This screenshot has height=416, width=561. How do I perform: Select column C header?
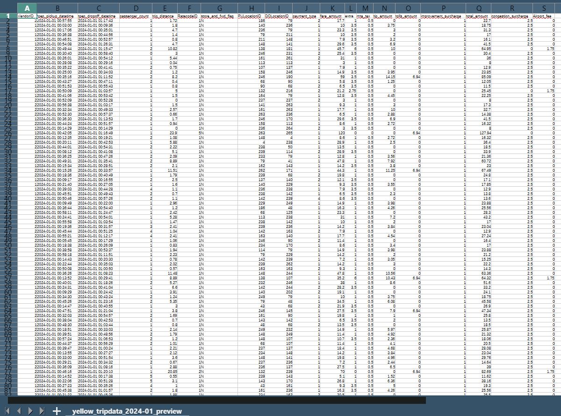[99, 8]
